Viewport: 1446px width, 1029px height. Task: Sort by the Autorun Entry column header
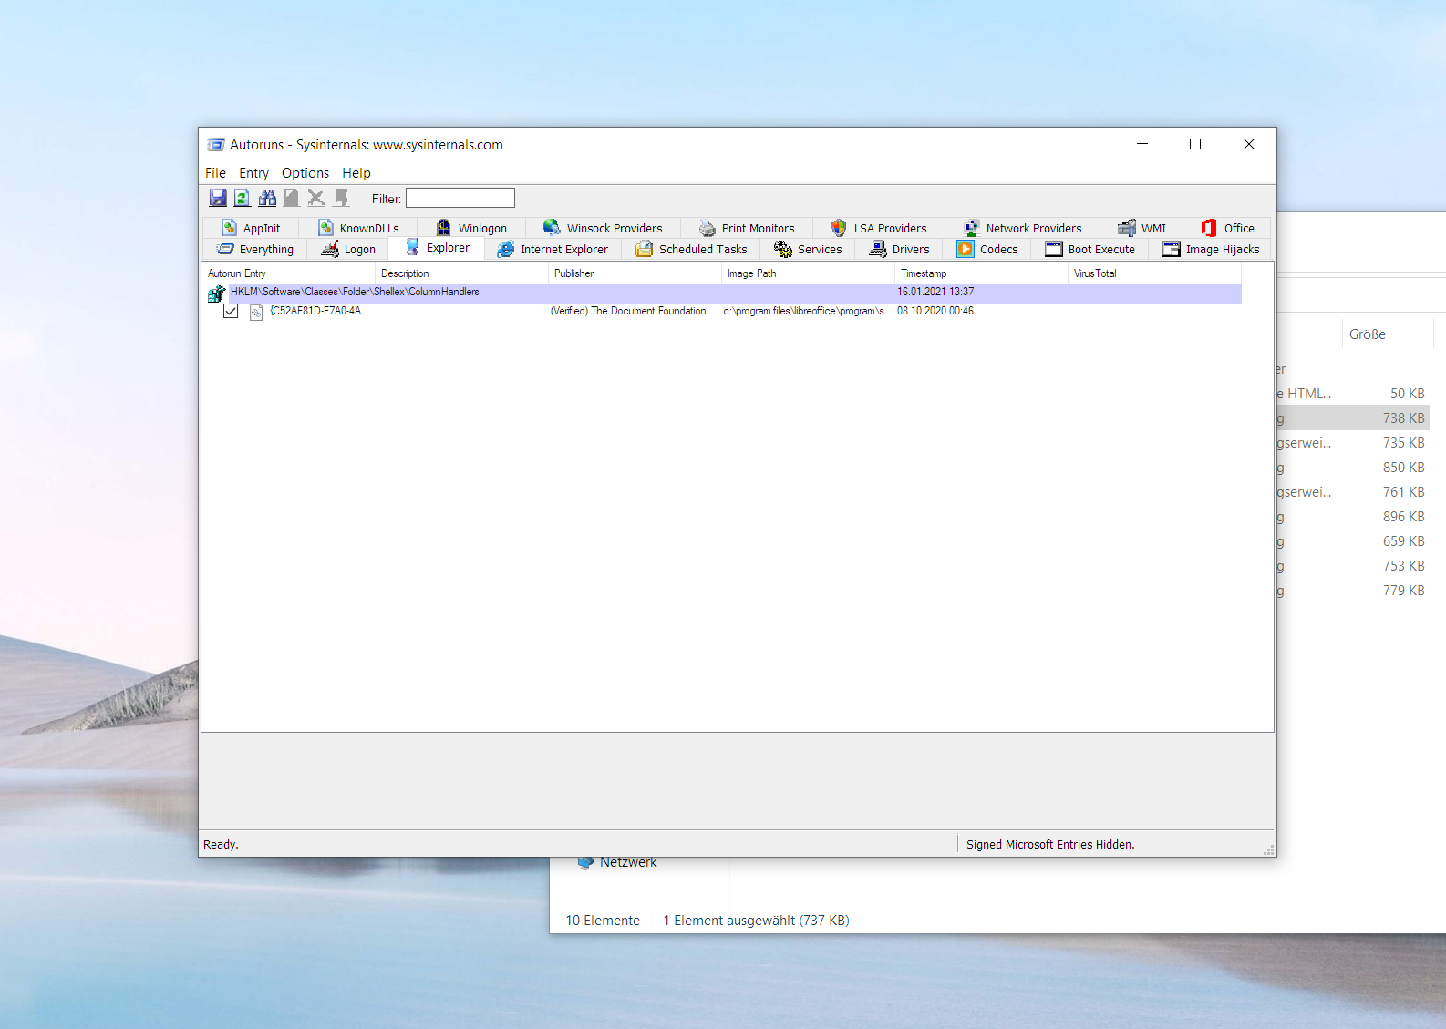pos(288,273)
